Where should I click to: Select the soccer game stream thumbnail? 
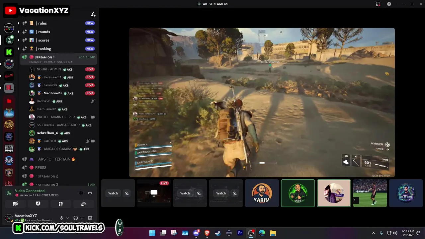pyautogui.click(x=370, y=193)
